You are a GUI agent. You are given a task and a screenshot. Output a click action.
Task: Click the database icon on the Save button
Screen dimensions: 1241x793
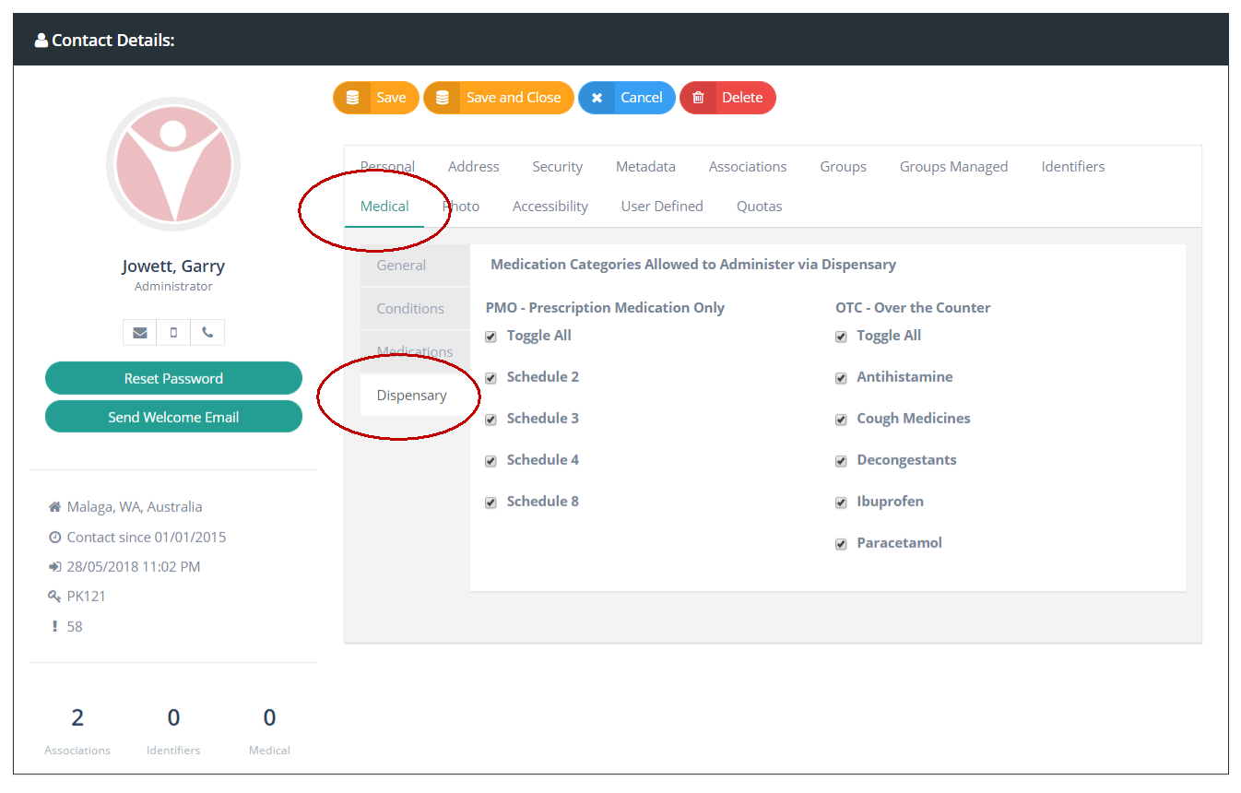[352, 98]
